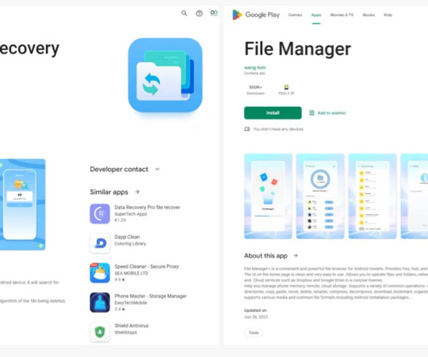
Task: Click the Tools category chip
Action: (254, 333)
